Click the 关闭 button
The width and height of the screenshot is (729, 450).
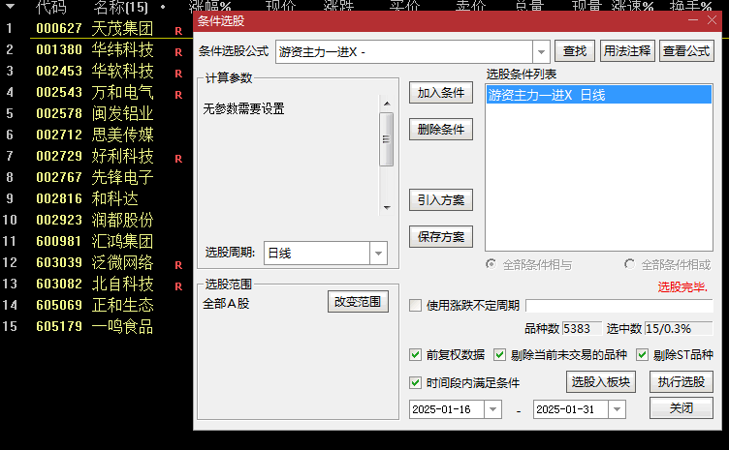(x=681, y=408)
